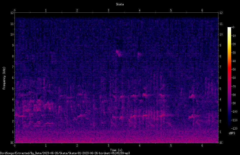
Task: Click the "10" tick label on the right frequency axis
Action: (x=221, y=35)
